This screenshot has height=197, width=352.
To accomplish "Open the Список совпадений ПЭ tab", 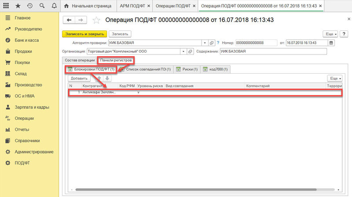I will pos(146,69).
